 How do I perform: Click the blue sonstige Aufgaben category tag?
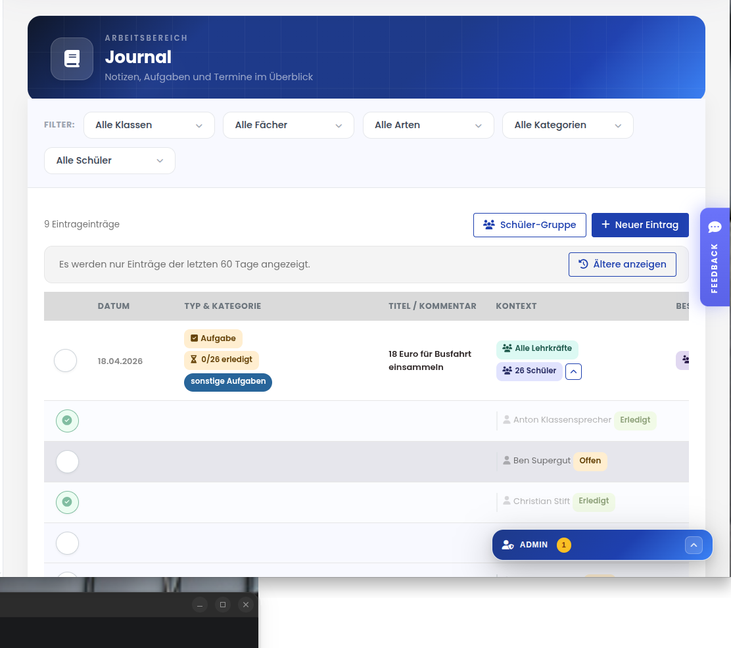point(228,382)
